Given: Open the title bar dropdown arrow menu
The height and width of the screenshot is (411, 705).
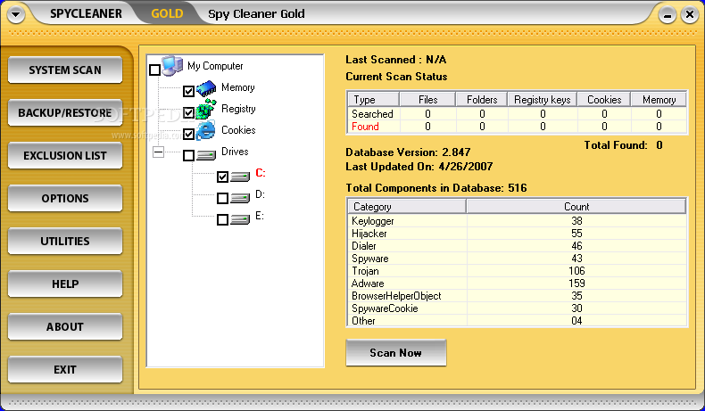Looking at the screenshot, I should point(16,14).
